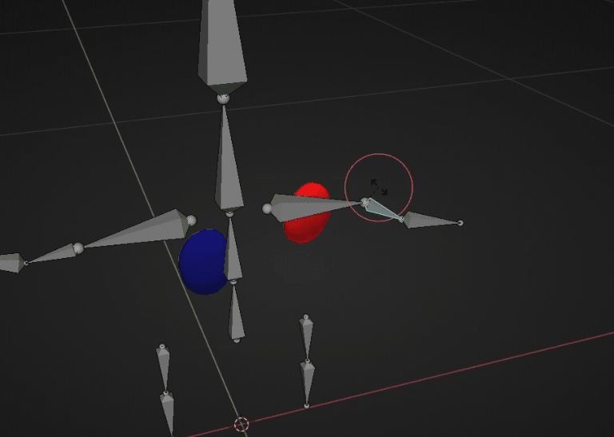Select the lowest bone at the bottom-left
614x437 pixels.
coord(167,414)
